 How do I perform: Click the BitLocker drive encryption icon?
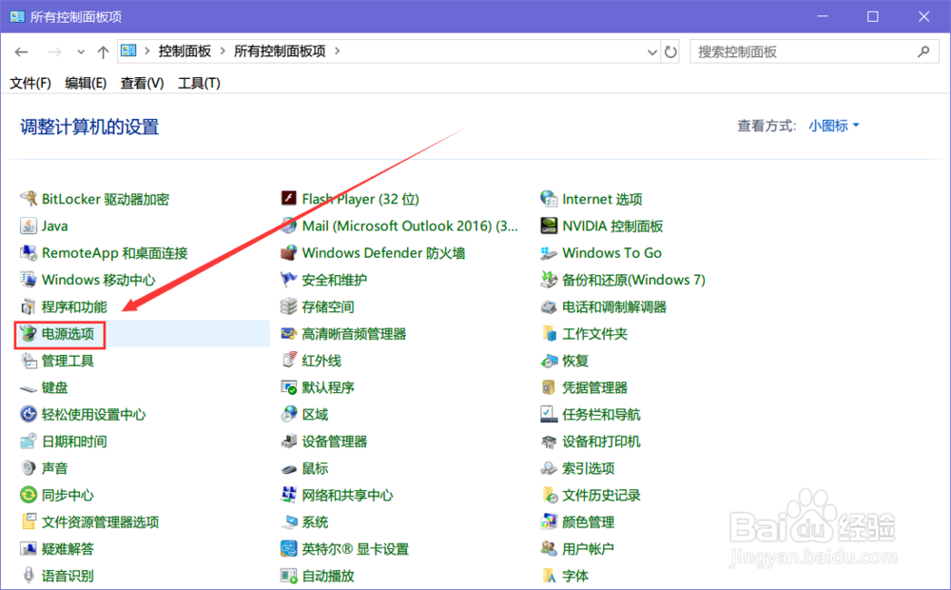click(29, 199)
